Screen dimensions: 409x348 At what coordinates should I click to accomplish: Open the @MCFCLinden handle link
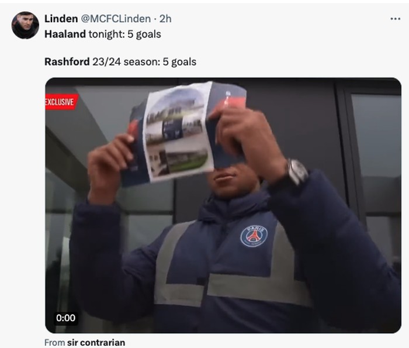(116, 19)
